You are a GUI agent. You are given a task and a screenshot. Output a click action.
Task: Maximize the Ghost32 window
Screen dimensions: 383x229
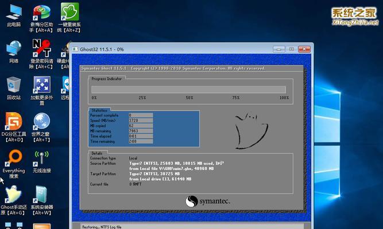click(x=291, y=49)
